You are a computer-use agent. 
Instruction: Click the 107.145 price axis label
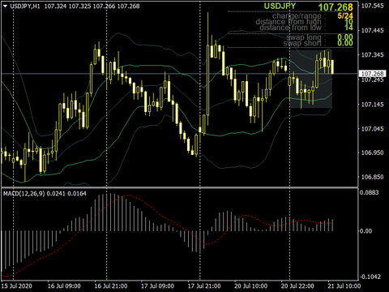click(x=373, y=105)
